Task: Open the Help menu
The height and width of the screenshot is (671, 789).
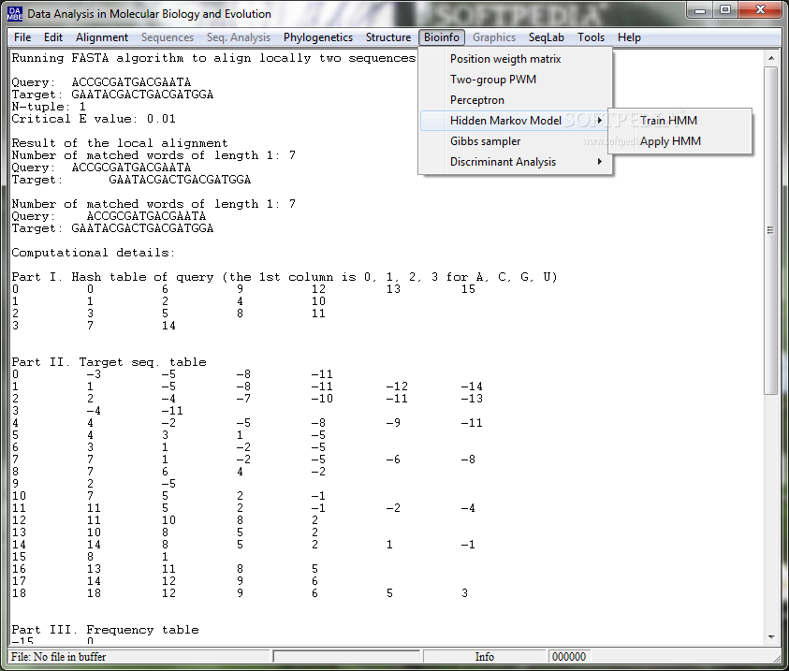Action: pyautogui.click(x=629, y=37)
